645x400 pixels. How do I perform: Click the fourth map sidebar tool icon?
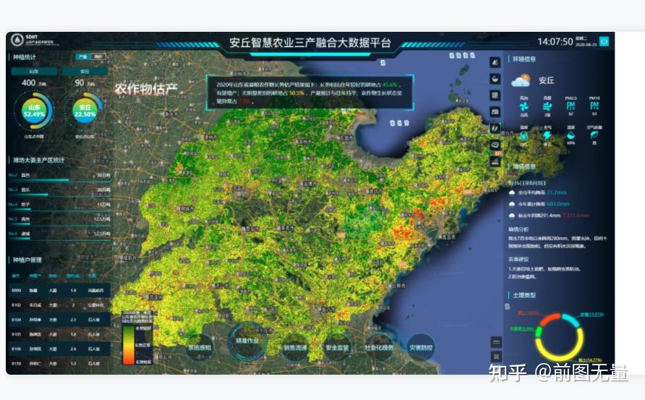495,111
